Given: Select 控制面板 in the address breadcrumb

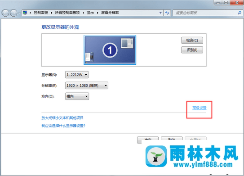Looking at the screenshot, I should tap(41, 13).
